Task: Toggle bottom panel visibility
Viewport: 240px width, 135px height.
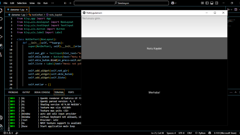Action: pyautogui.click(x=212, y=3)
